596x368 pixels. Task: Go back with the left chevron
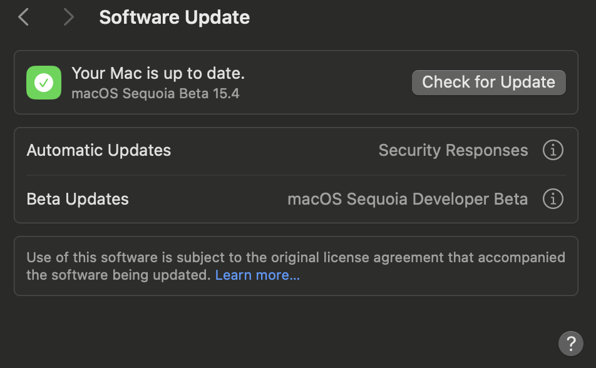(x=24, y=17)
